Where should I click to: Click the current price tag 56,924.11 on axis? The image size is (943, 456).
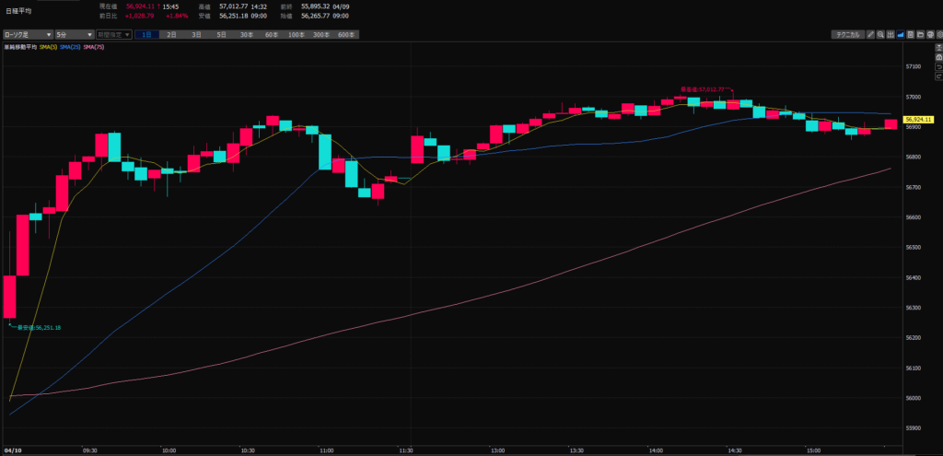point(919,120)
